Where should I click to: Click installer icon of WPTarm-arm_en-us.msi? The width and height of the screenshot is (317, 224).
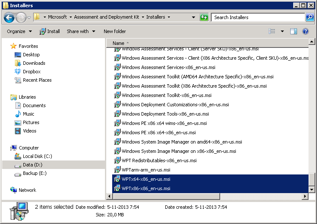click(x=117, y=170)
